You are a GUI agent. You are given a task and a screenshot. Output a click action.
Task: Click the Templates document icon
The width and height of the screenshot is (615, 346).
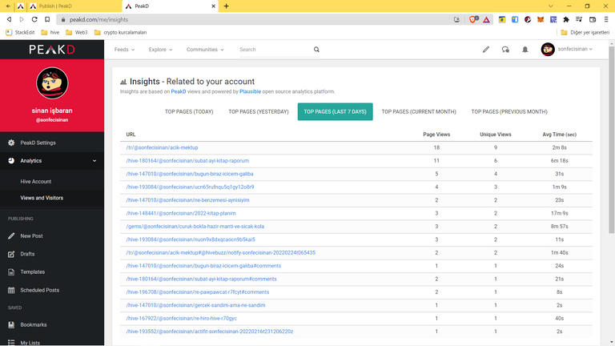click(11, 272)
